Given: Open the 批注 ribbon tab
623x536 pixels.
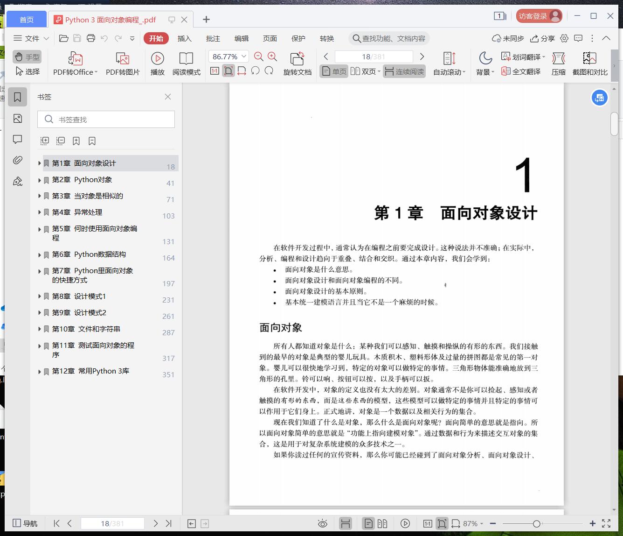Looking at the screenshot, I should [x=213, y=38].
